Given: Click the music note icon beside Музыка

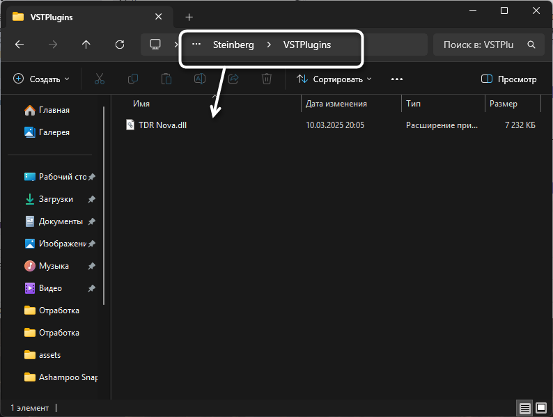Looking at the screenshot, I should pyautogui.click(x=30, y=266).
